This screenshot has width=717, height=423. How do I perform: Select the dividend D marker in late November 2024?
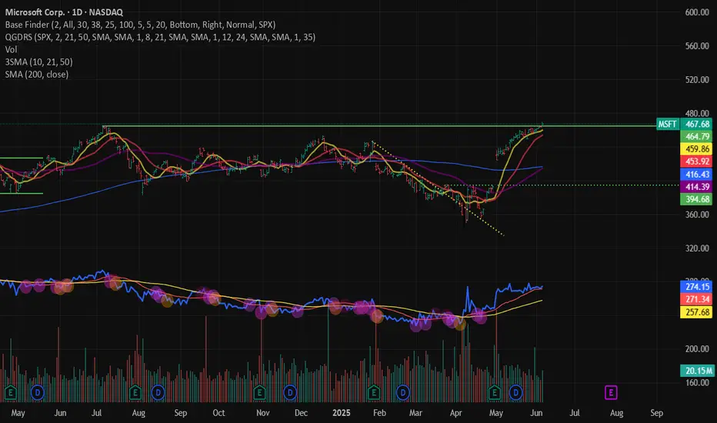290,392
